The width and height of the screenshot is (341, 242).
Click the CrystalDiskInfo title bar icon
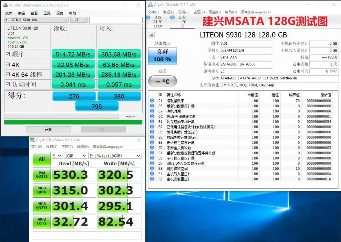click(x=150, y=5)
